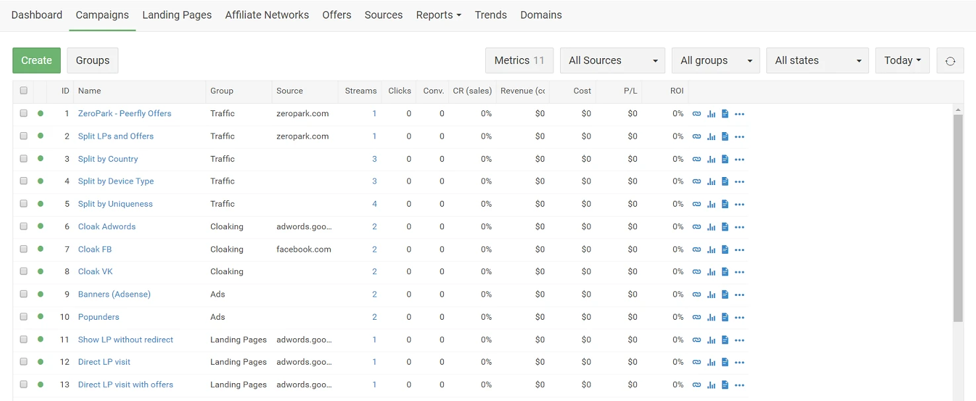
Task: Tick the select-all checkbox in table header
Action: click(24, 91)
